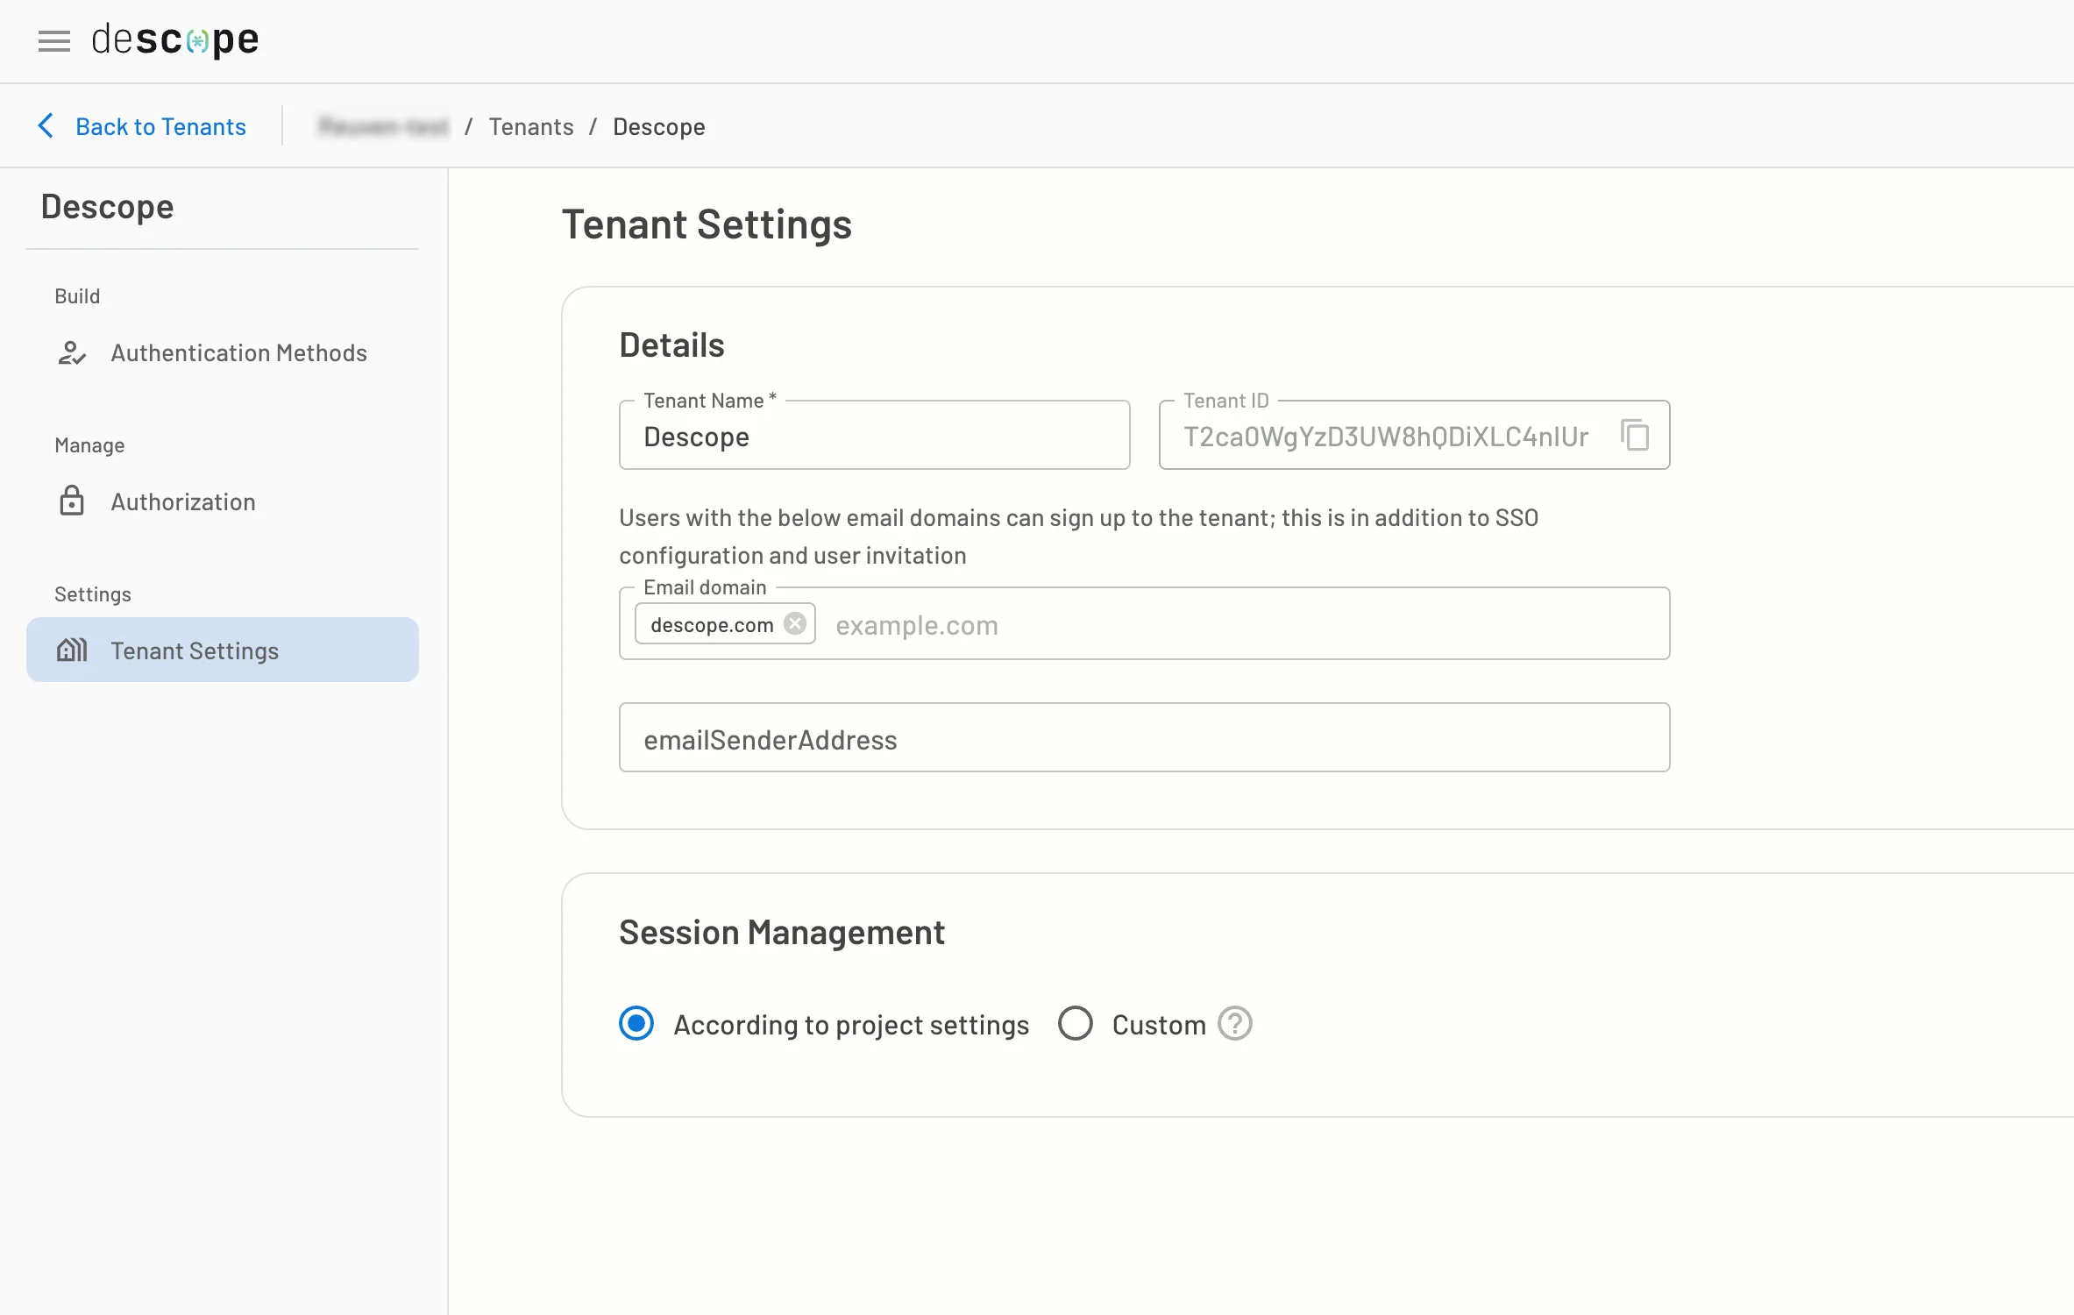Open the Build section in the sidebar

coord(77,295)
